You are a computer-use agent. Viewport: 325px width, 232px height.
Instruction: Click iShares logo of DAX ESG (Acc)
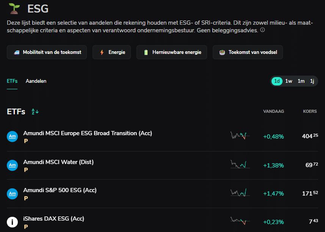click(x=12, y=222)
